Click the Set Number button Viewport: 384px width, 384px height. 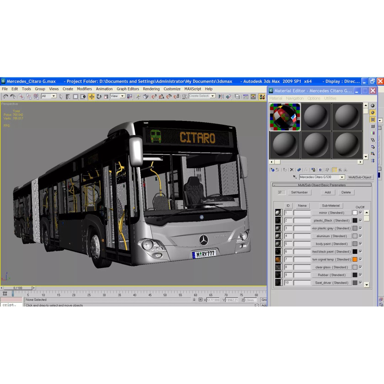299,192
